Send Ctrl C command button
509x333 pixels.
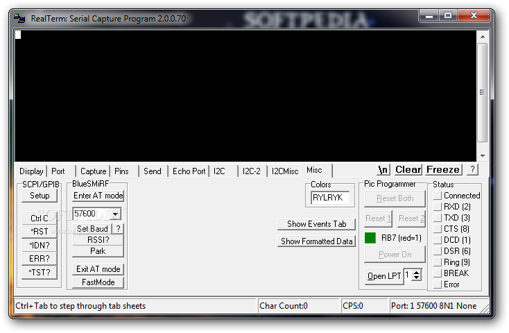pos(40,218)
